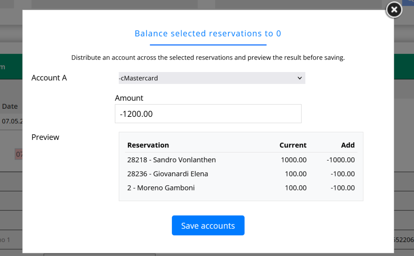Click the Account A label

click(x=49, y=78)
